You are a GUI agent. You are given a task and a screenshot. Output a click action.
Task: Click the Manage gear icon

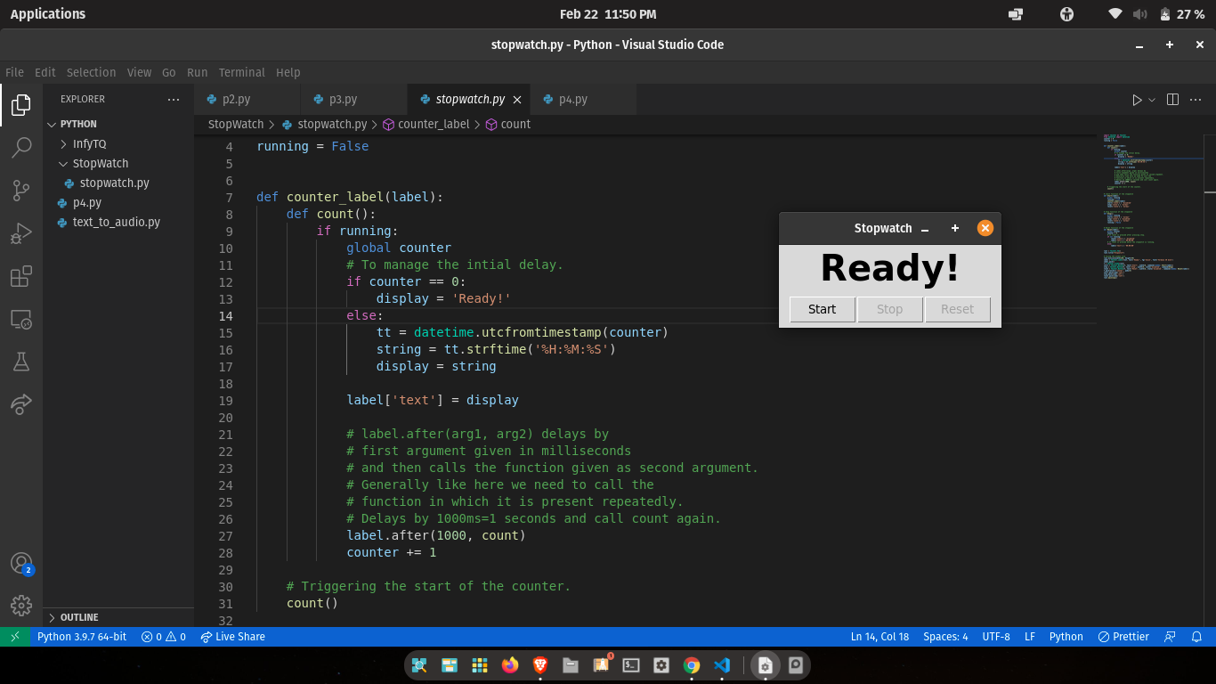point(21,606)
